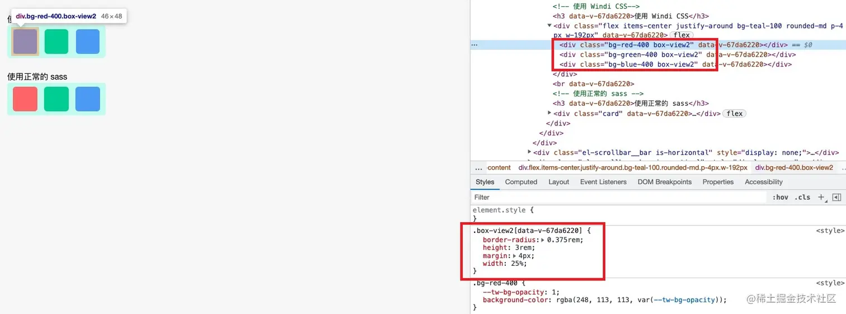The height and width of the screenshot is (314, 846).
Task: Switch to the Styles tab
Action: [485, 182]
